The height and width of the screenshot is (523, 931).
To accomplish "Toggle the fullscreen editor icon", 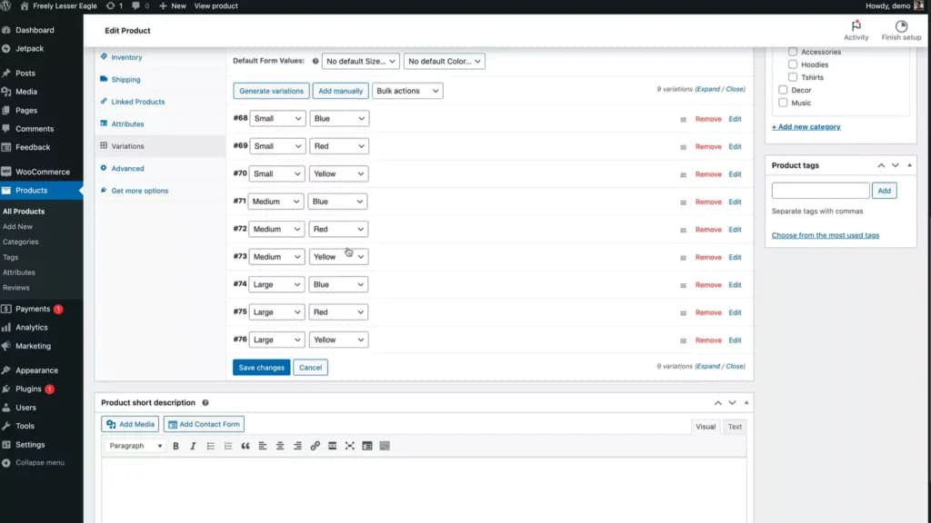I will pyautogui.click(x=350, y=446).
